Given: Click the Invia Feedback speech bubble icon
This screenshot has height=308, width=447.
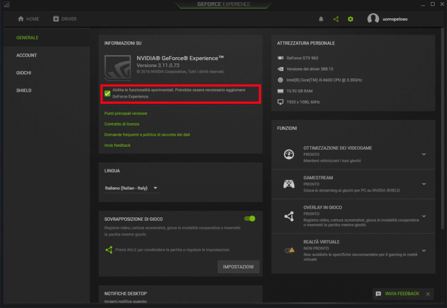Looking at the screenshot, I should point(378,294).
